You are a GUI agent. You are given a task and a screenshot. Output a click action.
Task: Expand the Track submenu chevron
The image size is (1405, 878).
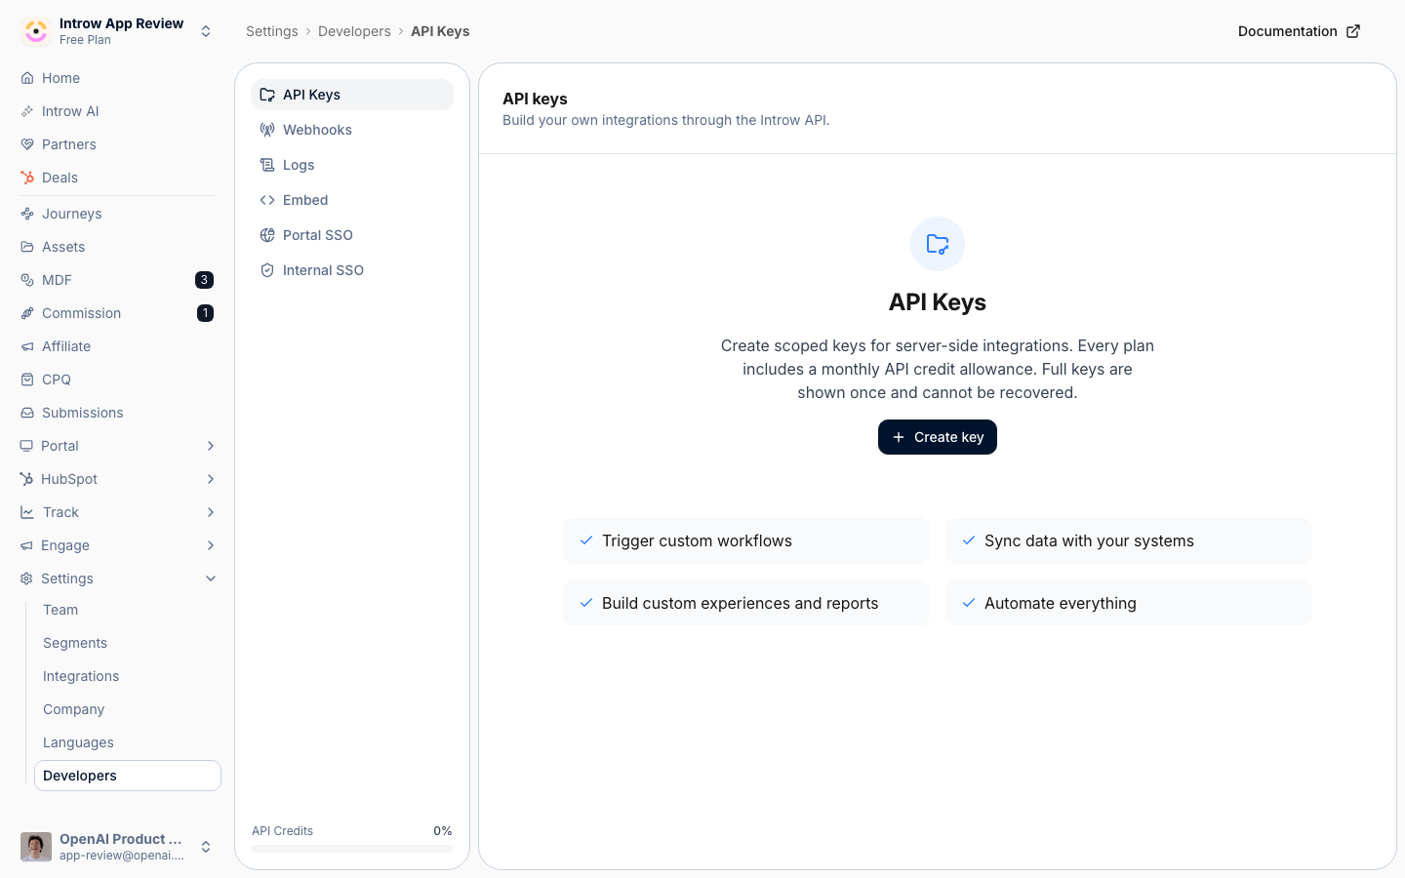211,512
